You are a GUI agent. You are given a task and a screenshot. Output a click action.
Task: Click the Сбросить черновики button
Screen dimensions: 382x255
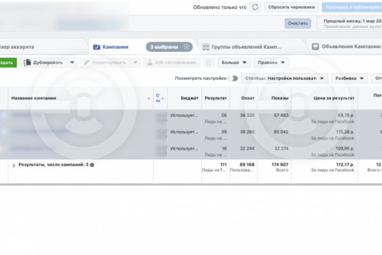(x=291, y=7)
